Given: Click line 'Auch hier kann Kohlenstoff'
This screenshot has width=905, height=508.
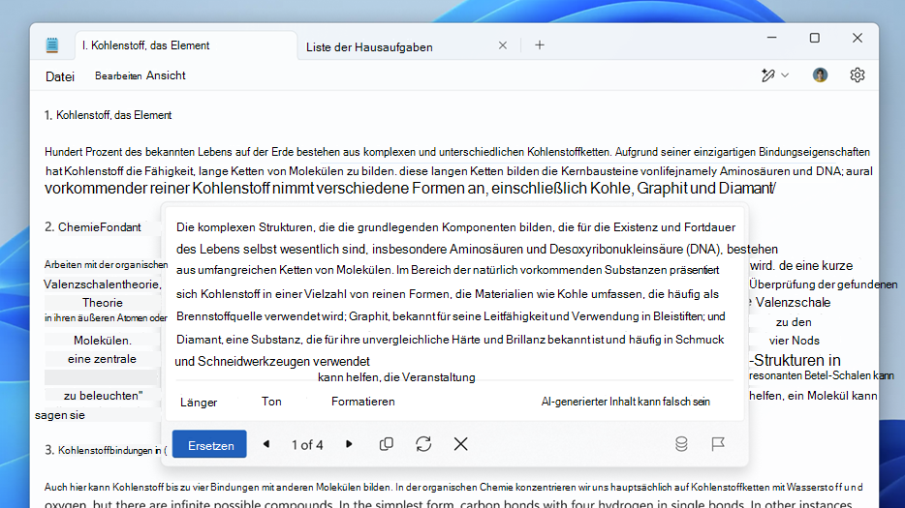Looking at the screenshot, I should click(453, 488).
